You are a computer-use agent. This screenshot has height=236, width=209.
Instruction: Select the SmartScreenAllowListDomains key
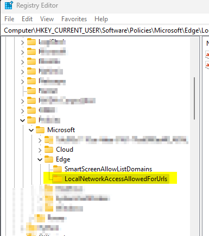108,169
